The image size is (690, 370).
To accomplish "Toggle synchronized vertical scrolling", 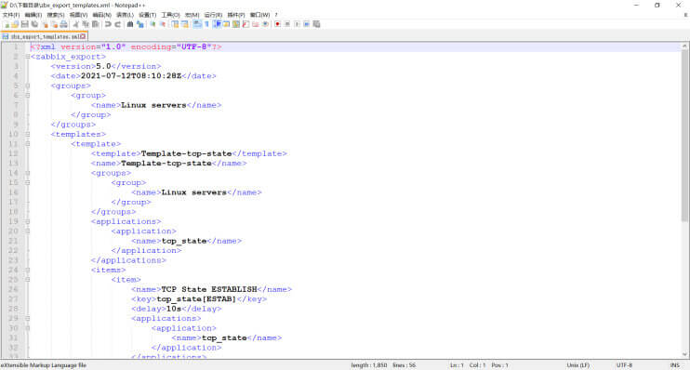I will tap(175, 24).
